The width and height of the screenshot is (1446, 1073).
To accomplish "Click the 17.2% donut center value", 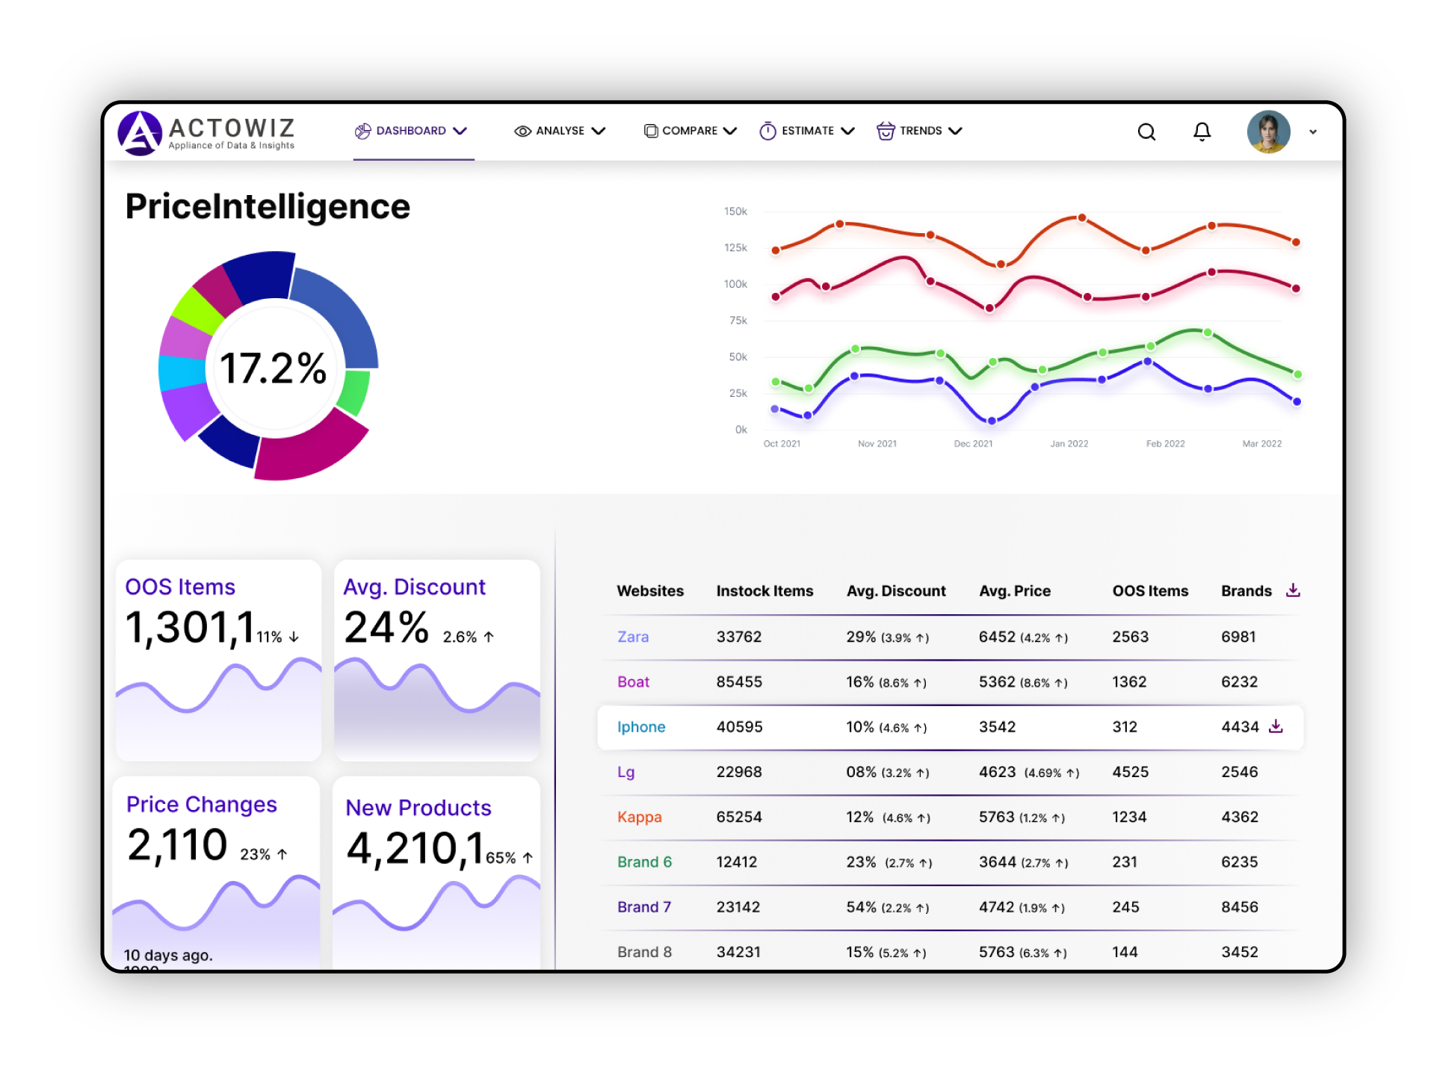I will point(274,368).
